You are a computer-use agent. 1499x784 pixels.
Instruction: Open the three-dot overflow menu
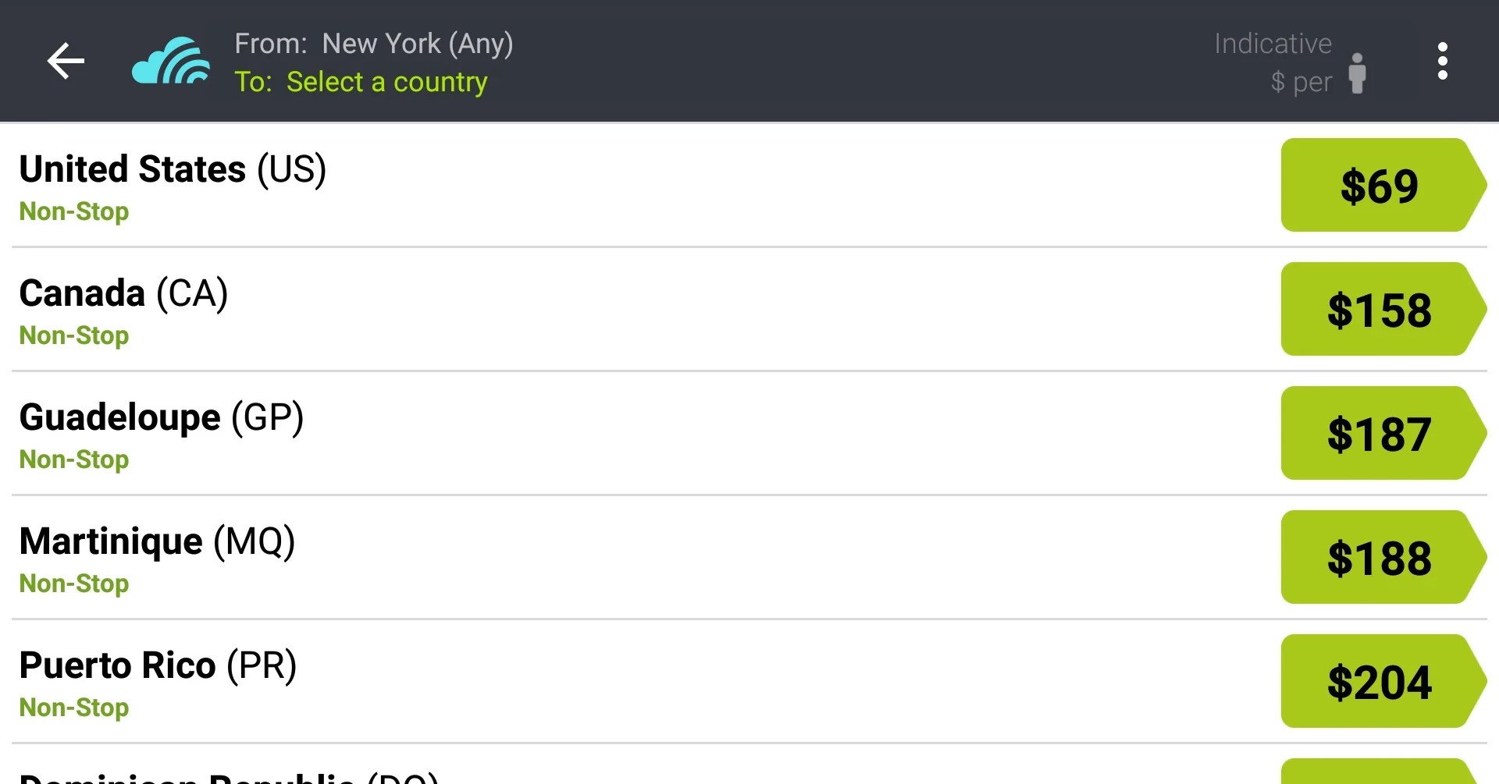tap(1443, 62)
